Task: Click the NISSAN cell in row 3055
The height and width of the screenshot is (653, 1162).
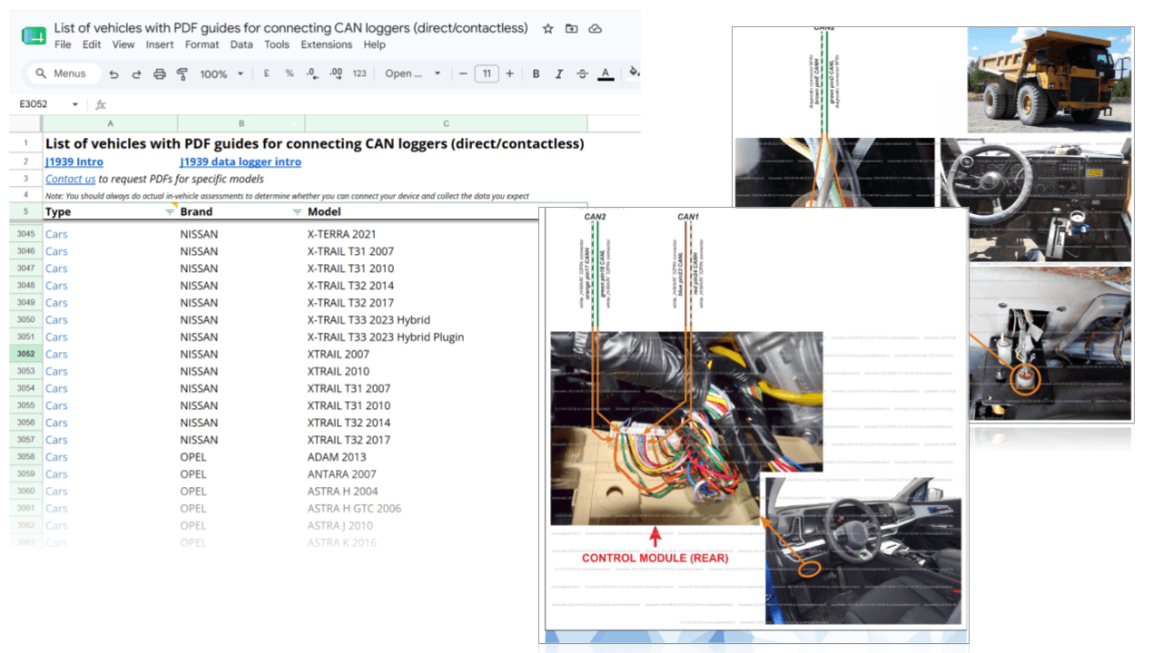Action: tap(199, 405)
